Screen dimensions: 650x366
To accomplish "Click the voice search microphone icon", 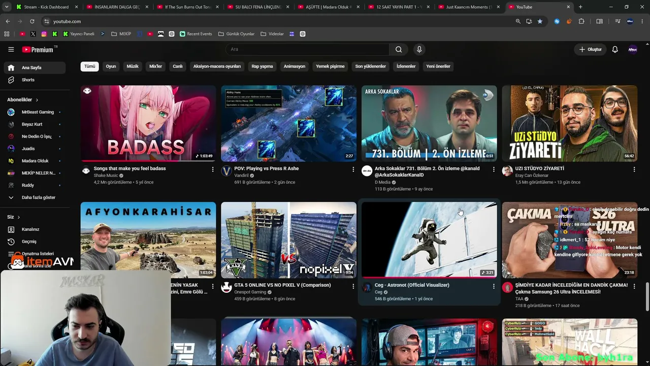I will (419, 49).
